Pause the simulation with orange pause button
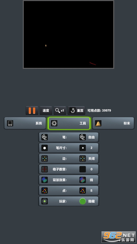Screen dimensions: 137x244 pos(32,111)
